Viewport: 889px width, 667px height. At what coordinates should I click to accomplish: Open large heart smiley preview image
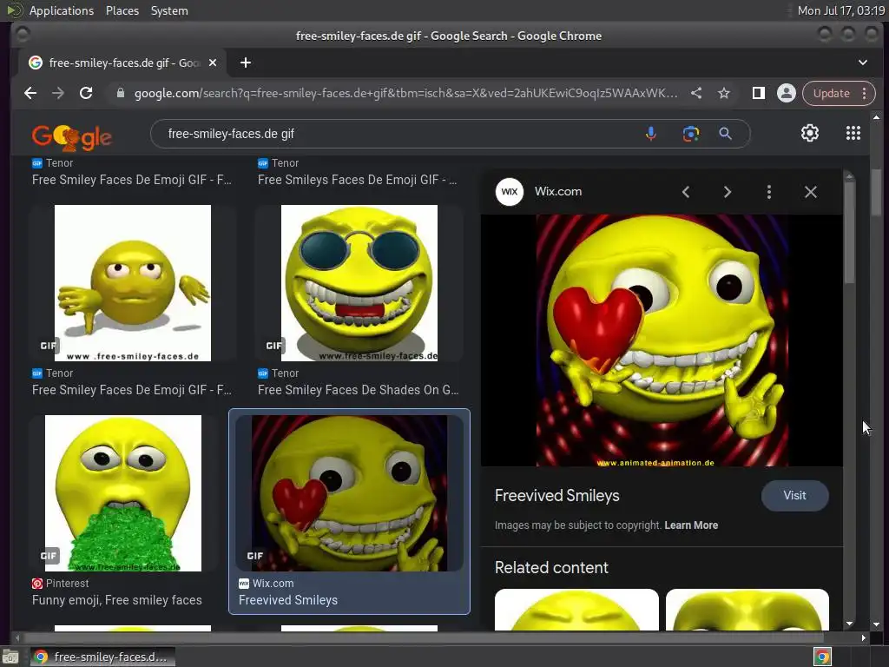(x=662, y=340)
